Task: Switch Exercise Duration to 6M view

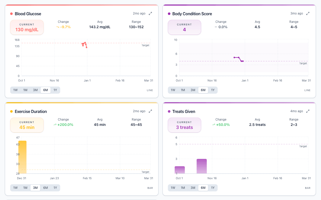Action: (x=45, y=188)
